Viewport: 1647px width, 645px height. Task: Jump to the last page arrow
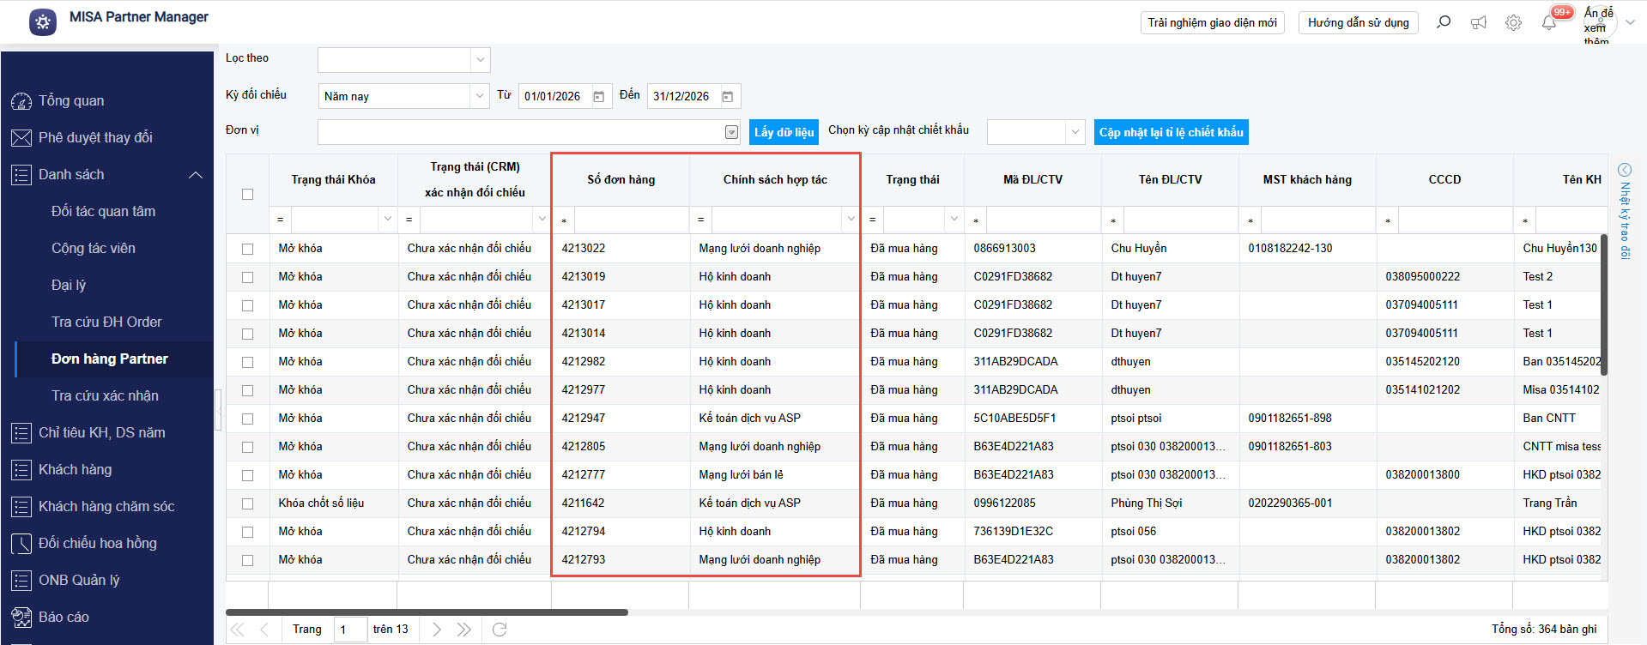pos(464,630)
